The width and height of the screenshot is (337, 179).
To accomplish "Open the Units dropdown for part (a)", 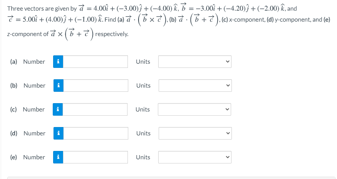I will (x=195, y=62).
